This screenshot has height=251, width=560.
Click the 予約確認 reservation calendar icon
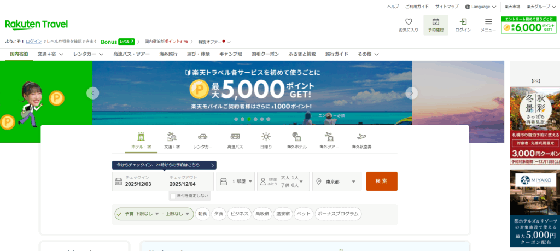click(435, 22)
